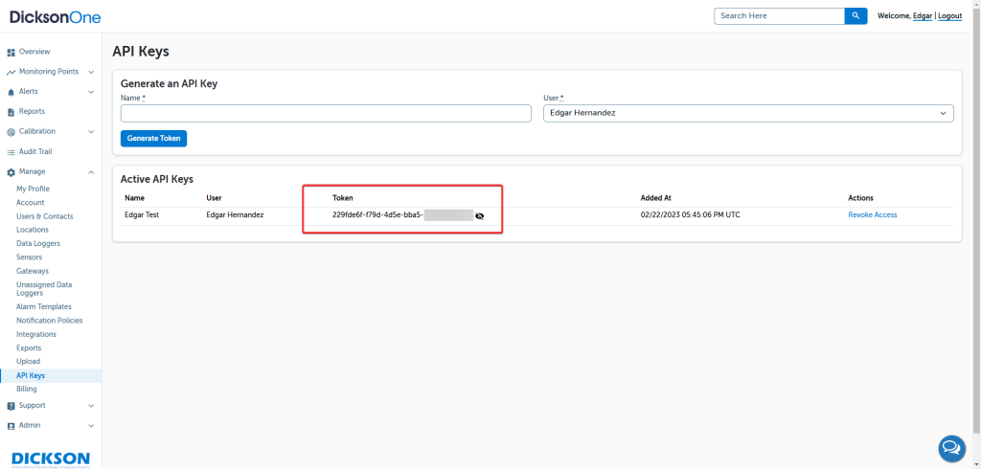
Task: Click the Alerts bell icon
Action: point(11,92)
